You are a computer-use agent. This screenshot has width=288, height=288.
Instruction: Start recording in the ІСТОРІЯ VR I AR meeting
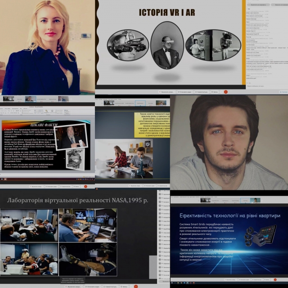[x=215, y=92]
